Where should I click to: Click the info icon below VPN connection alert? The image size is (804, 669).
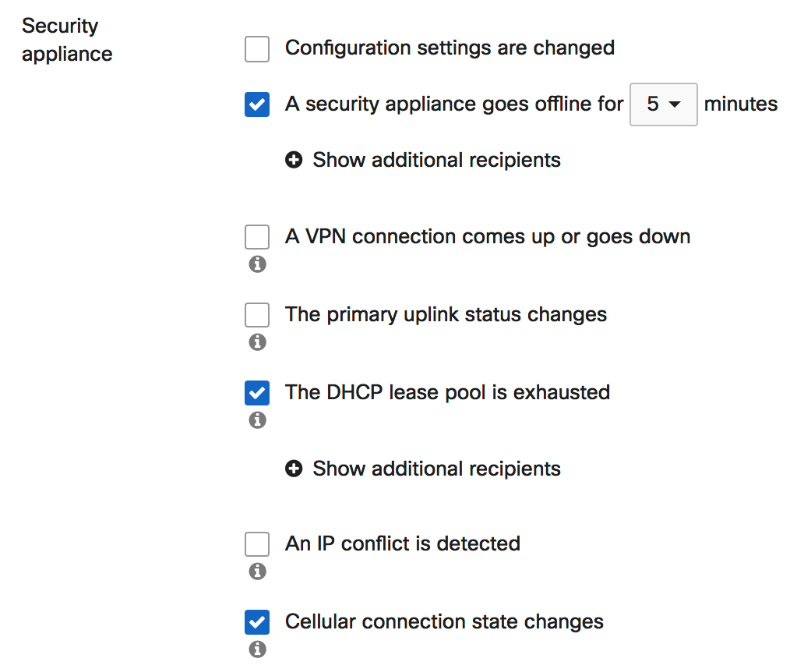click(x=257, y=264)
